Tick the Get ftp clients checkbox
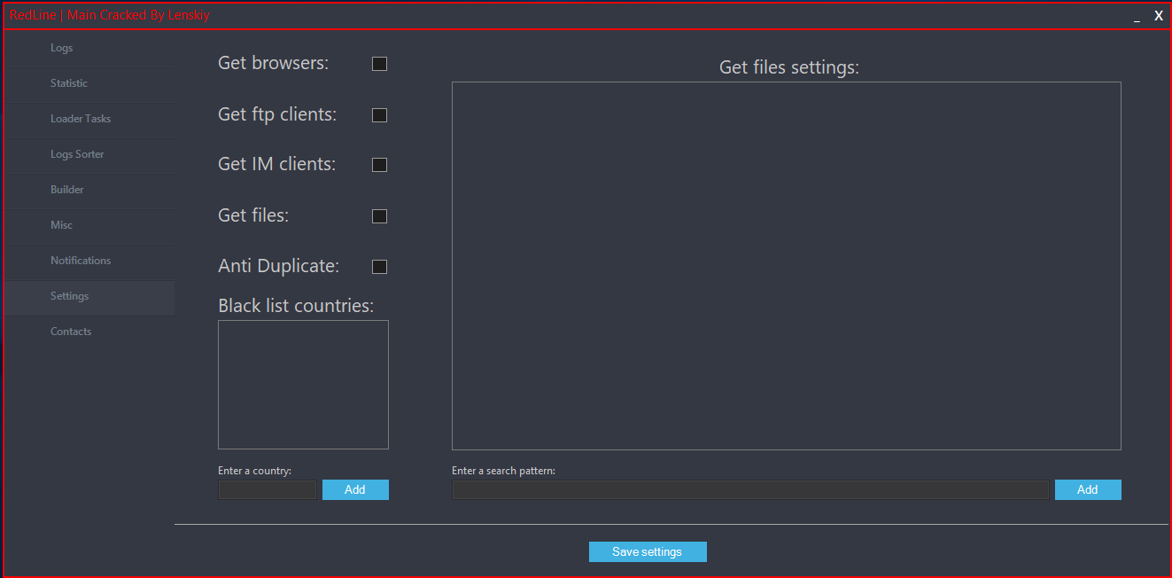 [x=379, y=115]
